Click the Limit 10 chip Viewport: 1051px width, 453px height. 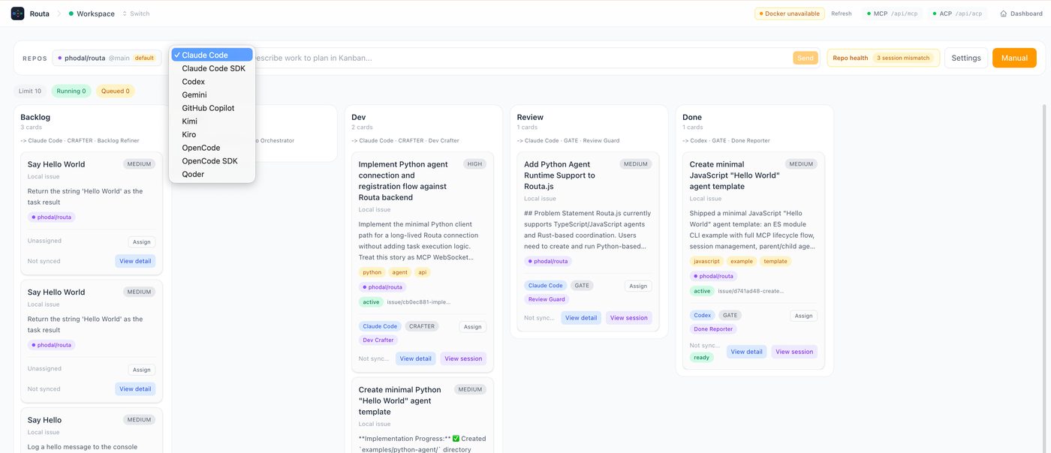click(x=30, y=91)
